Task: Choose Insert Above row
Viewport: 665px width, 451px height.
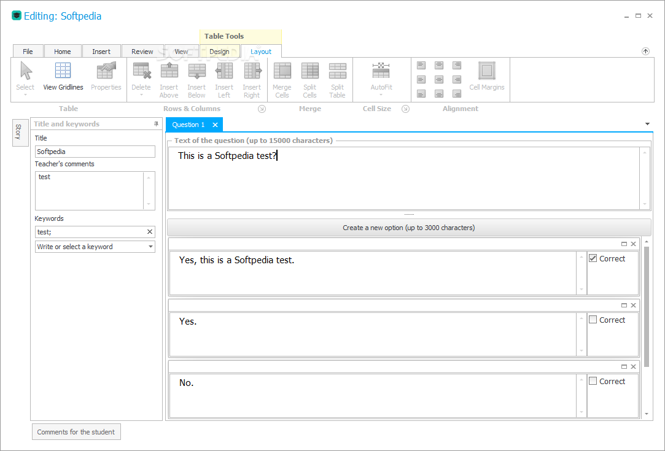Action: (169, 80)
